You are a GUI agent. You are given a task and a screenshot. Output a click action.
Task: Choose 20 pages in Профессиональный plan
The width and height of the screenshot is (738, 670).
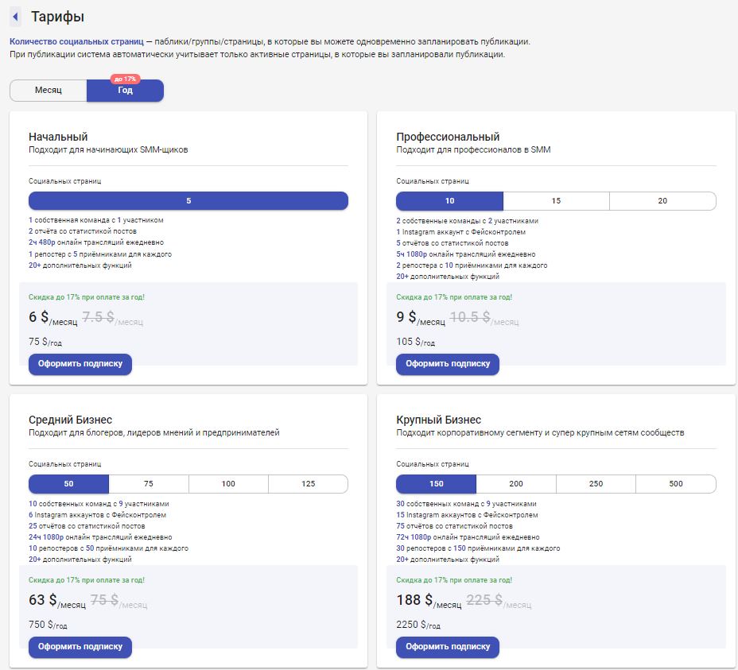pyautogui.click(x=662, y=201)
